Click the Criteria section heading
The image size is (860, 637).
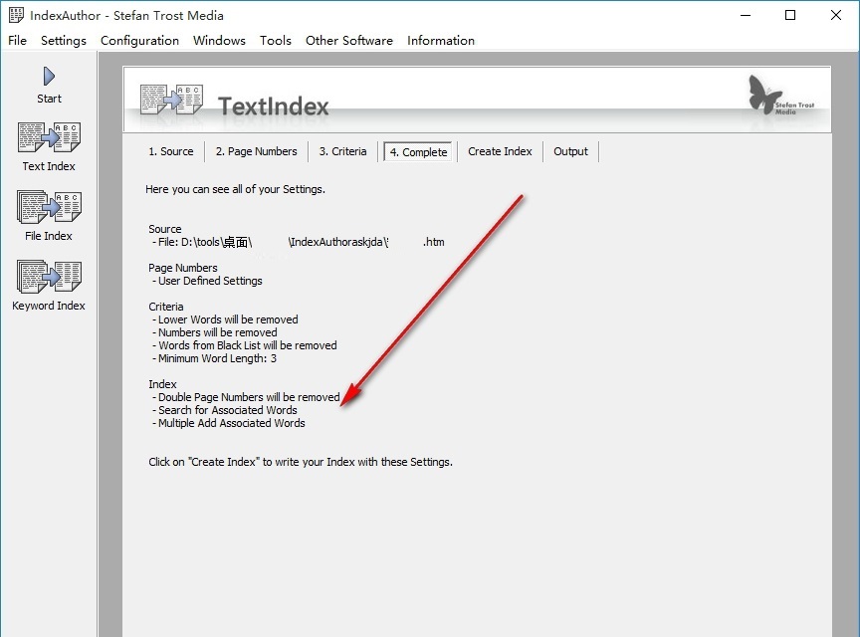pos(166,307)
